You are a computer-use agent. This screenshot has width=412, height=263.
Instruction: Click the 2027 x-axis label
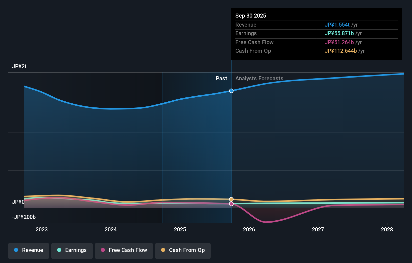(x=318, y=229)
